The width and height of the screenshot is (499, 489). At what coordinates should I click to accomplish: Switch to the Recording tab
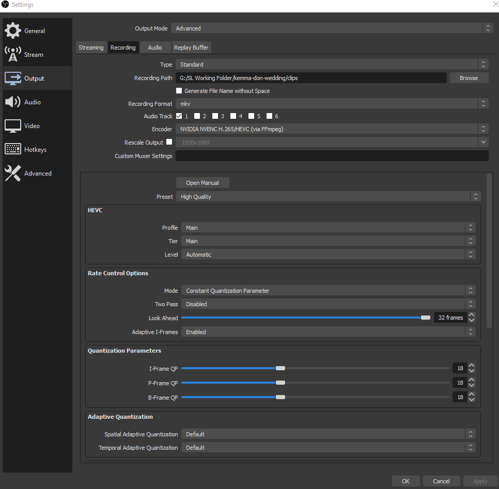coord(123,48)
